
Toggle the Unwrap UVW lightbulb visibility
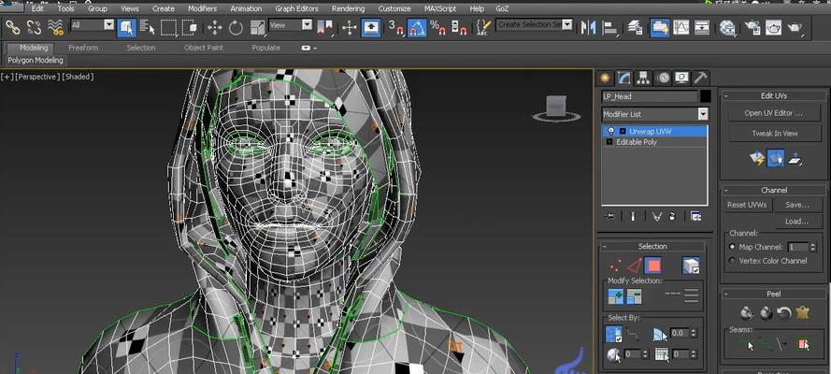611,131
